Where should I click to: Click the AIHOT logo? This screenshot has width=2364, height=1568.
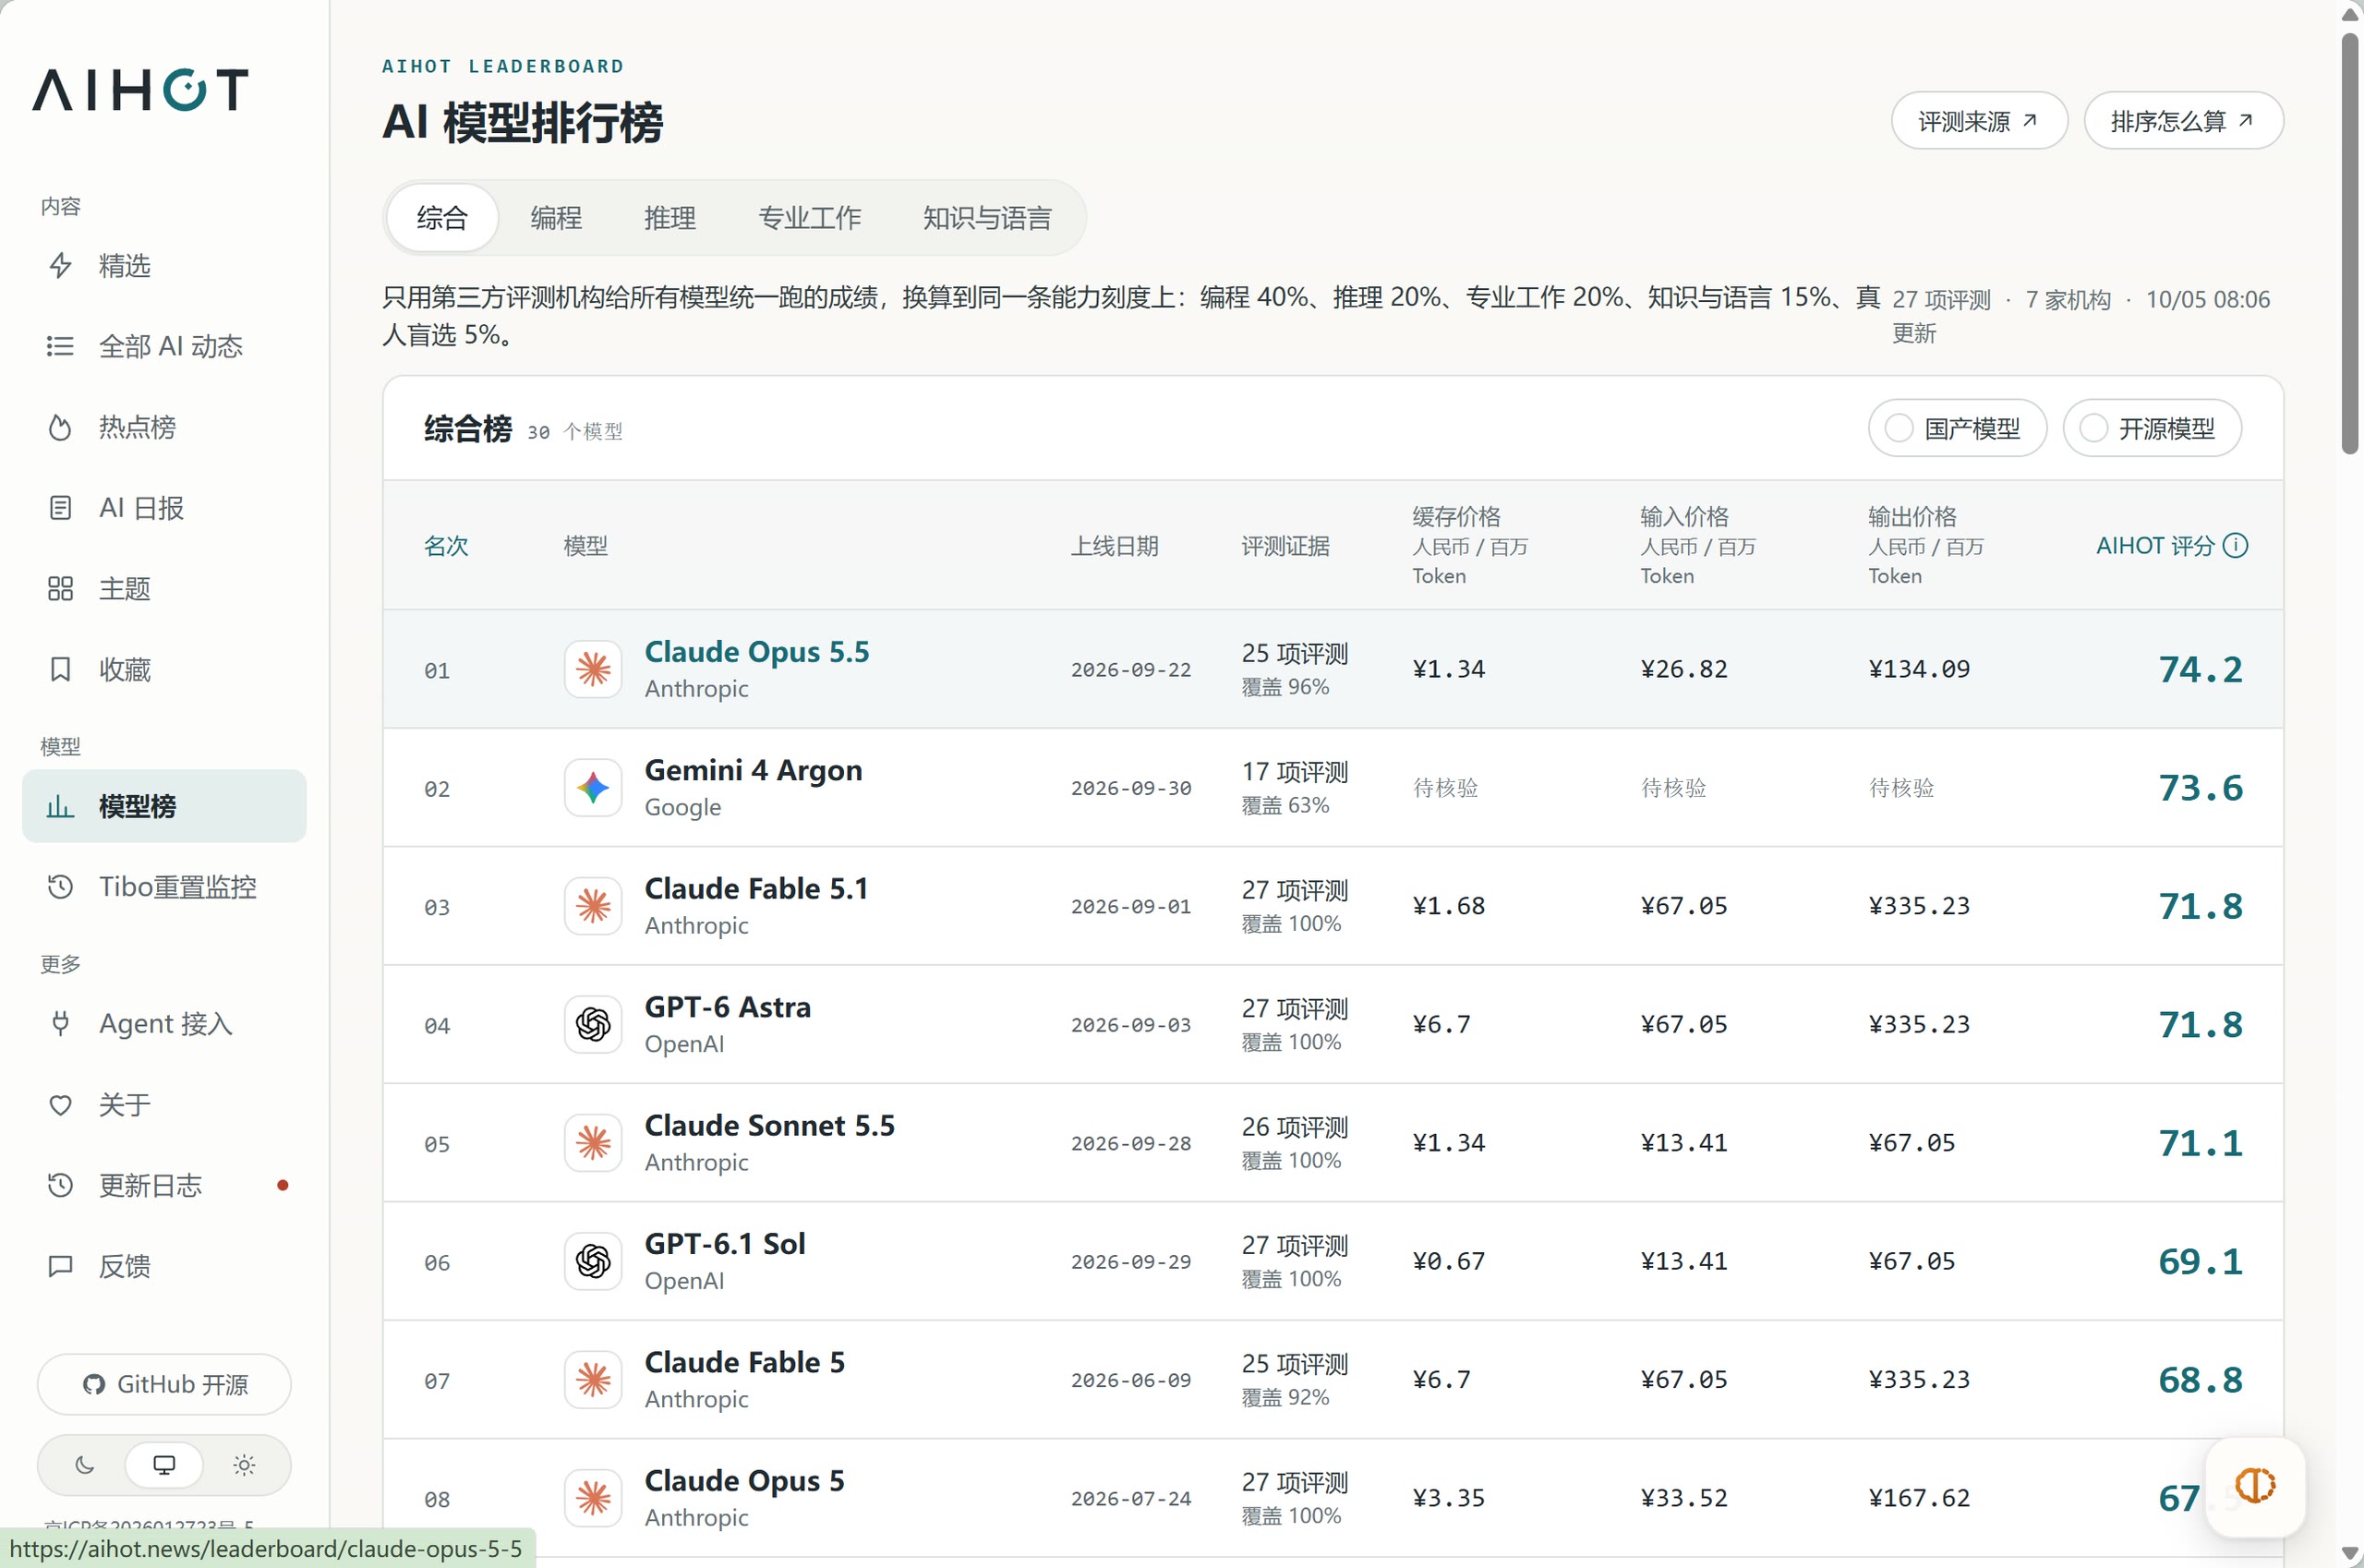pyautogui.click(x=140, y=89)
